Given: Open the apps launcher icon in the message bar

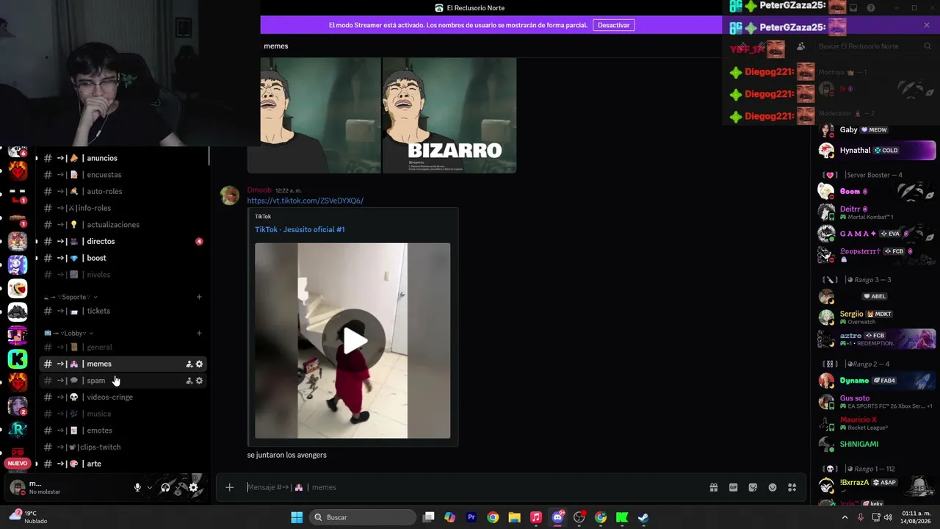Looking at the screenshot, I should [792, 487].
